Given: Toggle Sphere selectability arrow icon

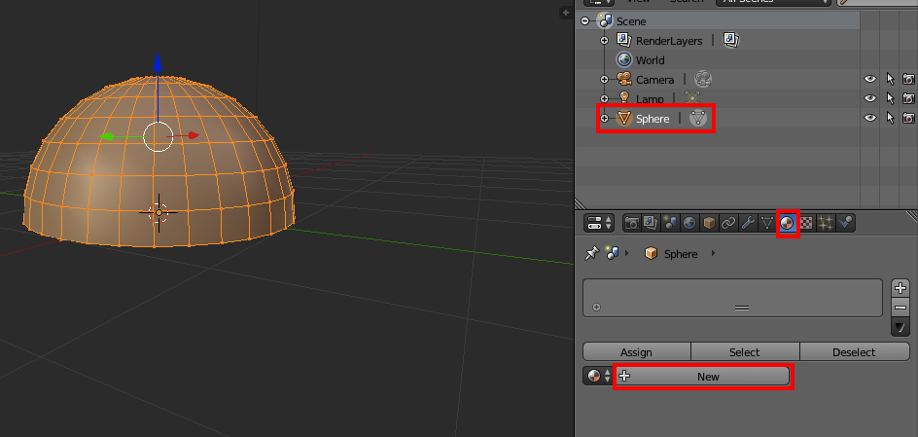Looking at the screenshot, I should coord(891,119).
